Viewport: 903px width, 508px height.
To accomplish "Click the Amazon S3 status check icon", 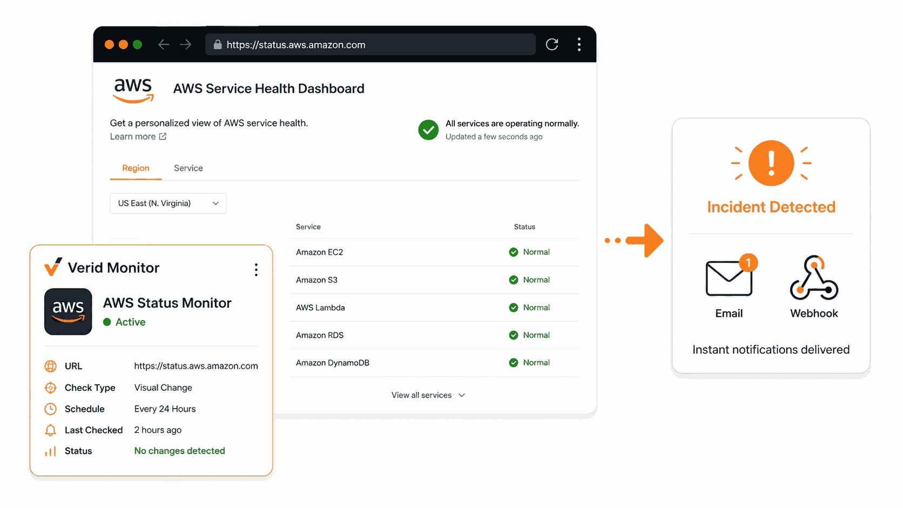I will click(x=514, y=280).
